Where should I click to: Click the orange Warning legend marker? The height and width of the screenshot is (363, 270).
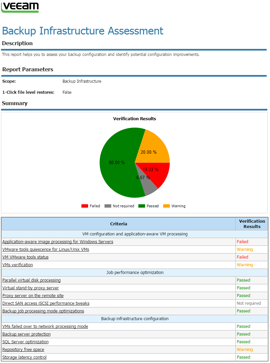[166, 206]
